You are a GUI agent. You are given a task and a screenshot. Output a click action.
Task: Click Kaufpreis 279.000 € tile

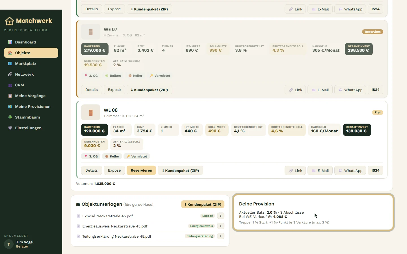95,49
